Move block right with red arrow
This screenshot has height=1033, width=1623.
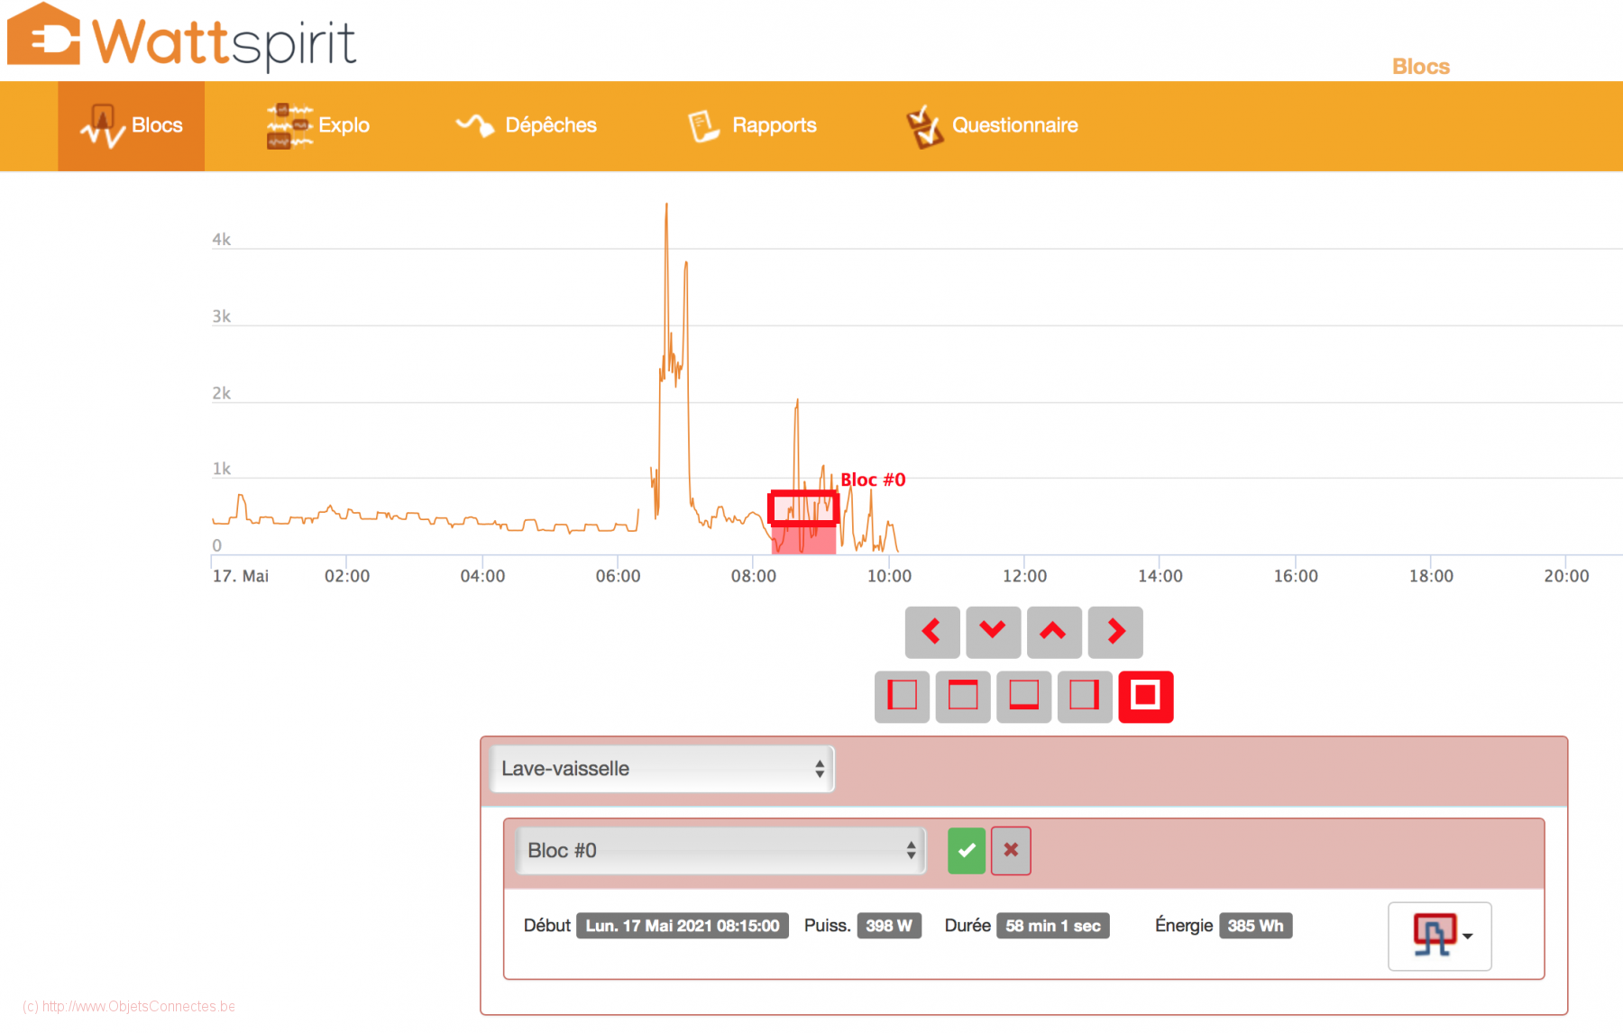(x=1115, y=632)
